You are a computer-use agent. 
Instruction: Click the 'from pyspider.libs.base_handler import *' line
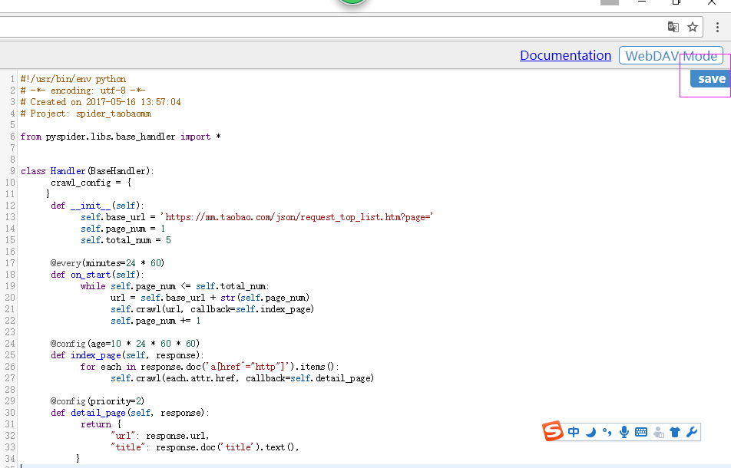tap(121, 137)
